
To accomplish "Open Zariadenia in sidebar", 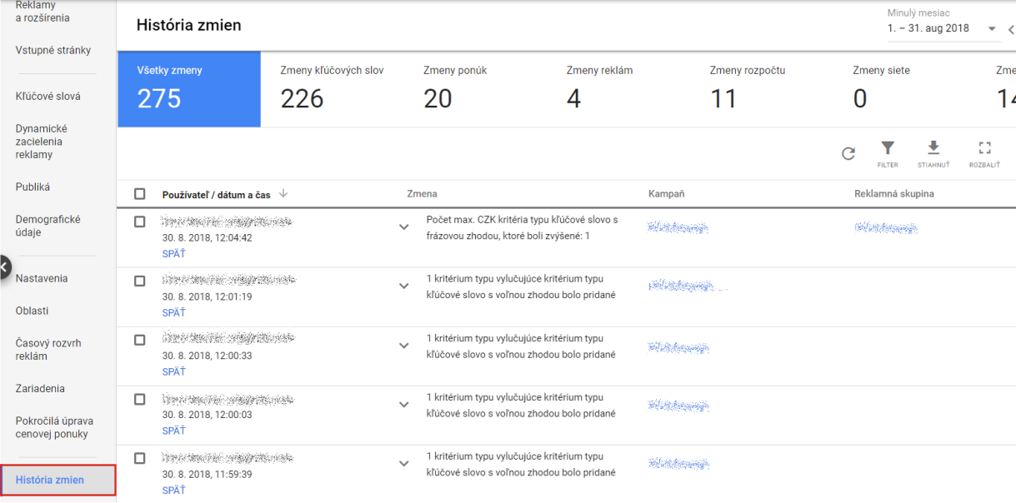I will 40,389.
